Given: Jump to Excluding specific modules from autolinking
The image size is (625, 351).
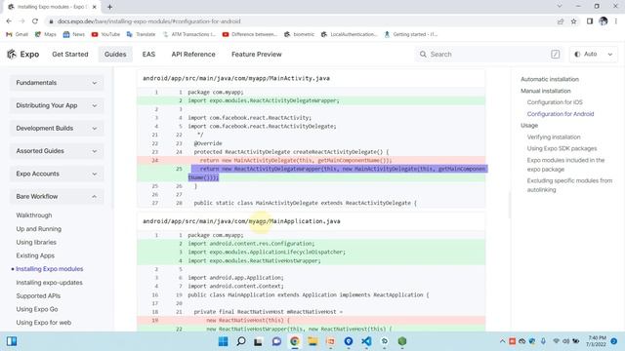Looking at the screenshot, I should [x=569, y=185].
